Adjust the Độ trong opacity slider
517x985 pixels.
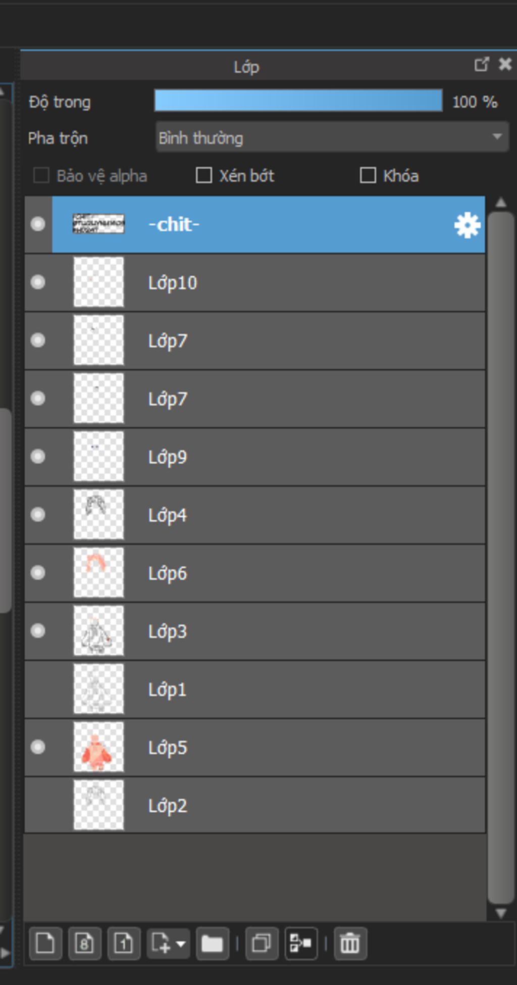(298, 101)
